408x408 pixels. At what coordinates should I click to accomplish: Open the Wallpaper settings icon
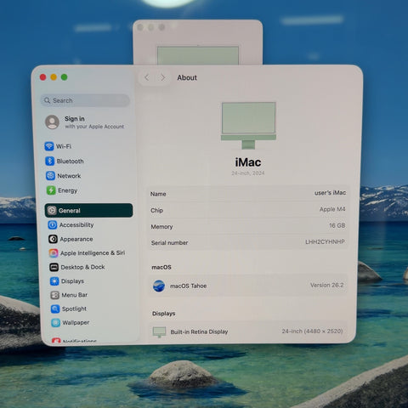point(55,323)
